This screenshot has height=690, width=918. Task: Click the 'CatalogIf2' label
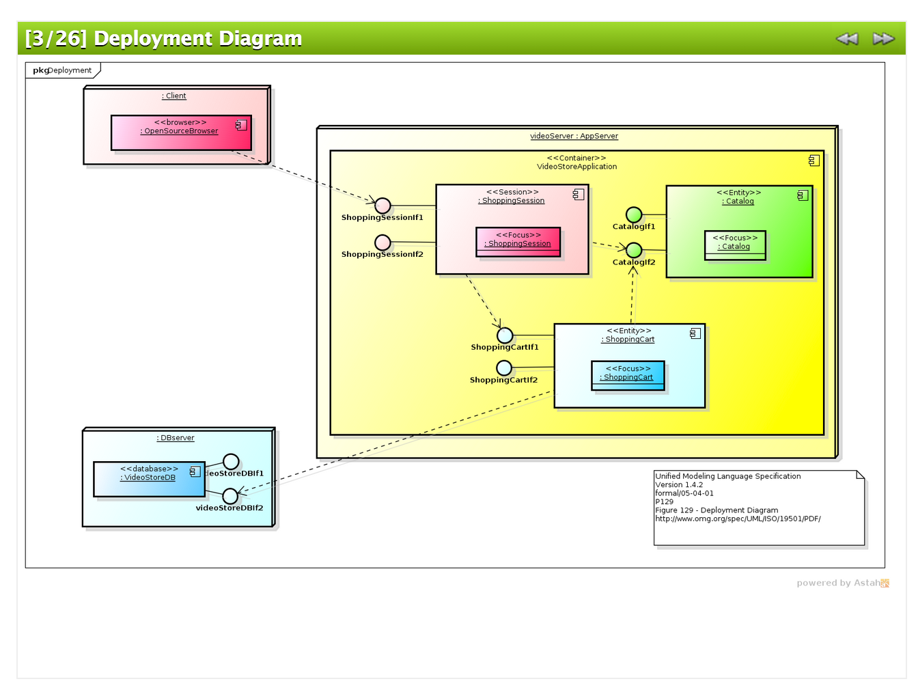[634, 262]
